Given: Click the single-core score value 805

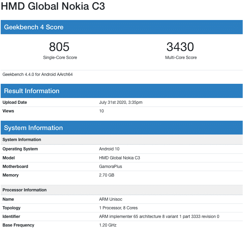Looking at the screenshot, I should [59, 47].
